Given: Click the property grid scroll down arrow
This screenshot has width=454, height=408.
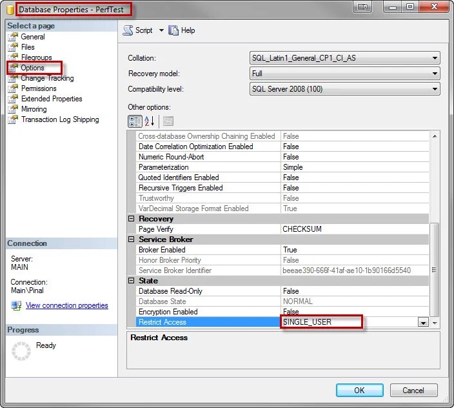Looking at the screenshot, I should [x=435, y=323].
